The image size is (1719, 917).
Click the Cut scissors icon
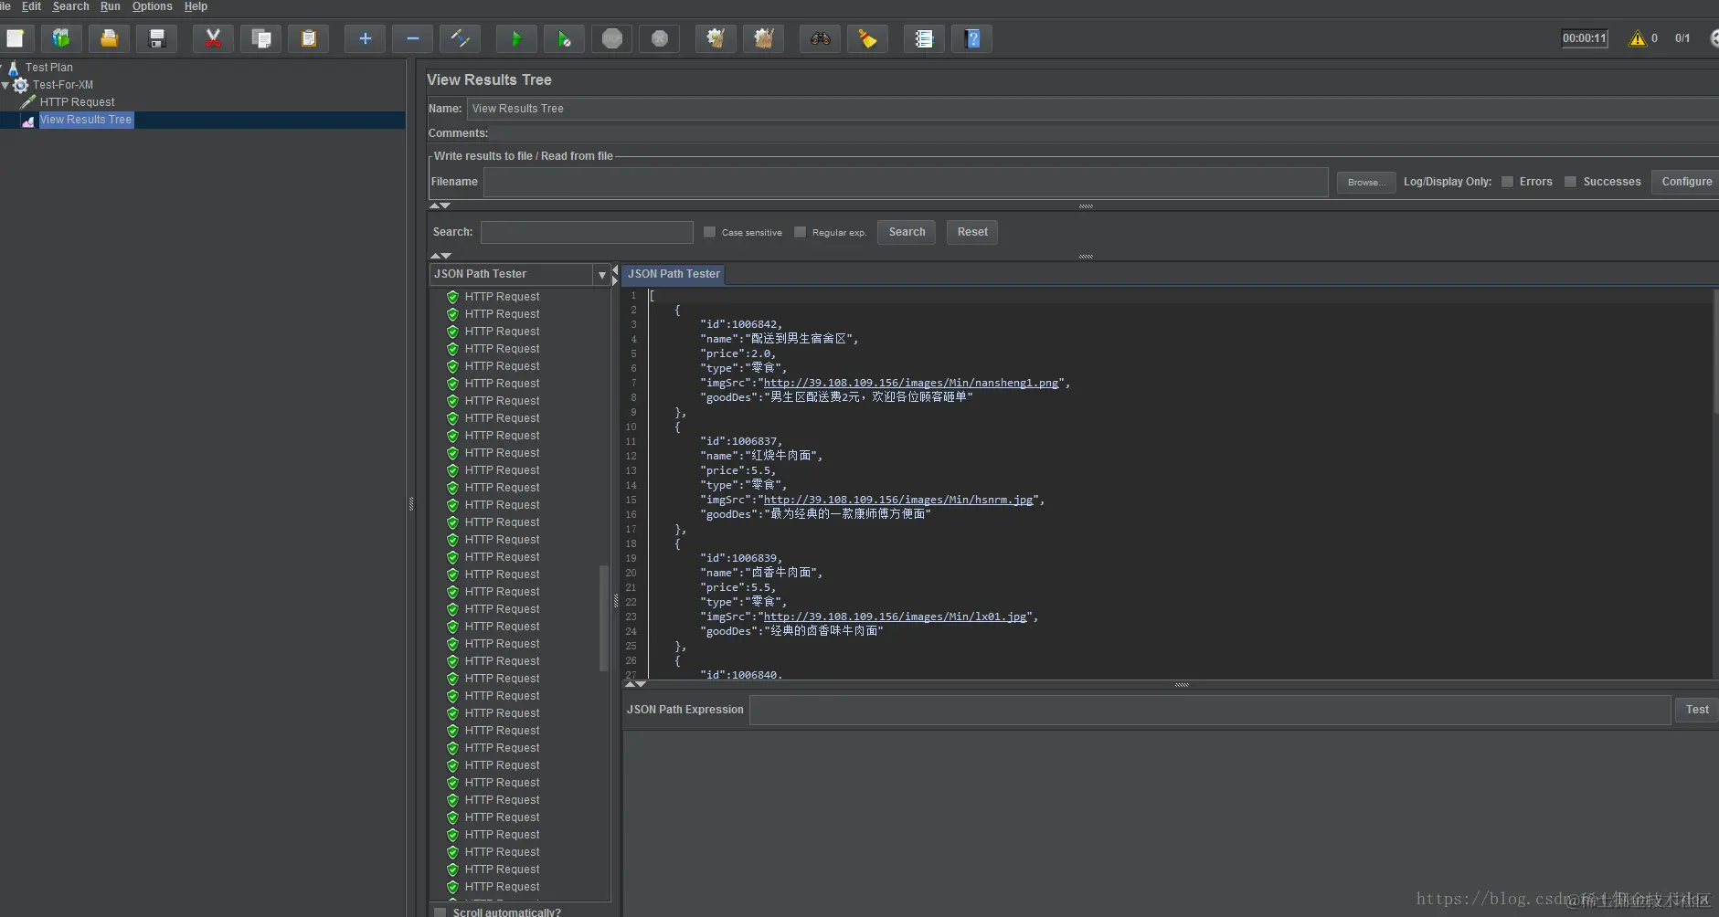click(213, 38)
